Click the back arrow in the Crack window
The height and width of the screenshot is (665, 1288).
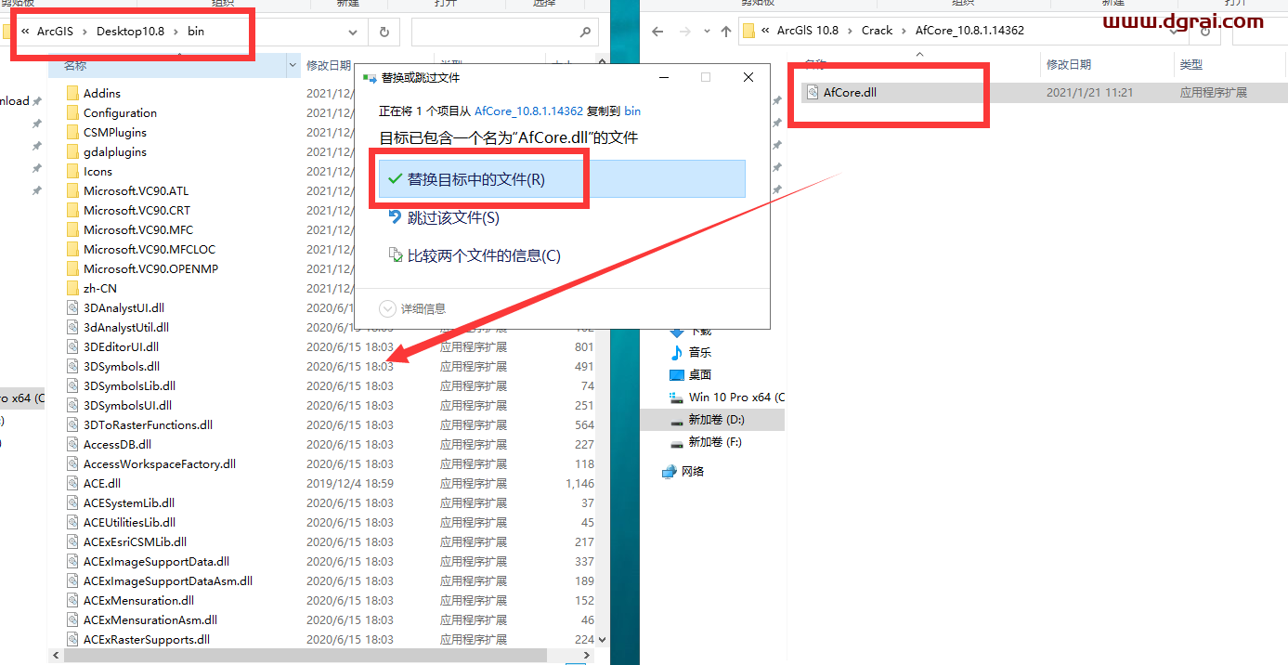[657, 30]
